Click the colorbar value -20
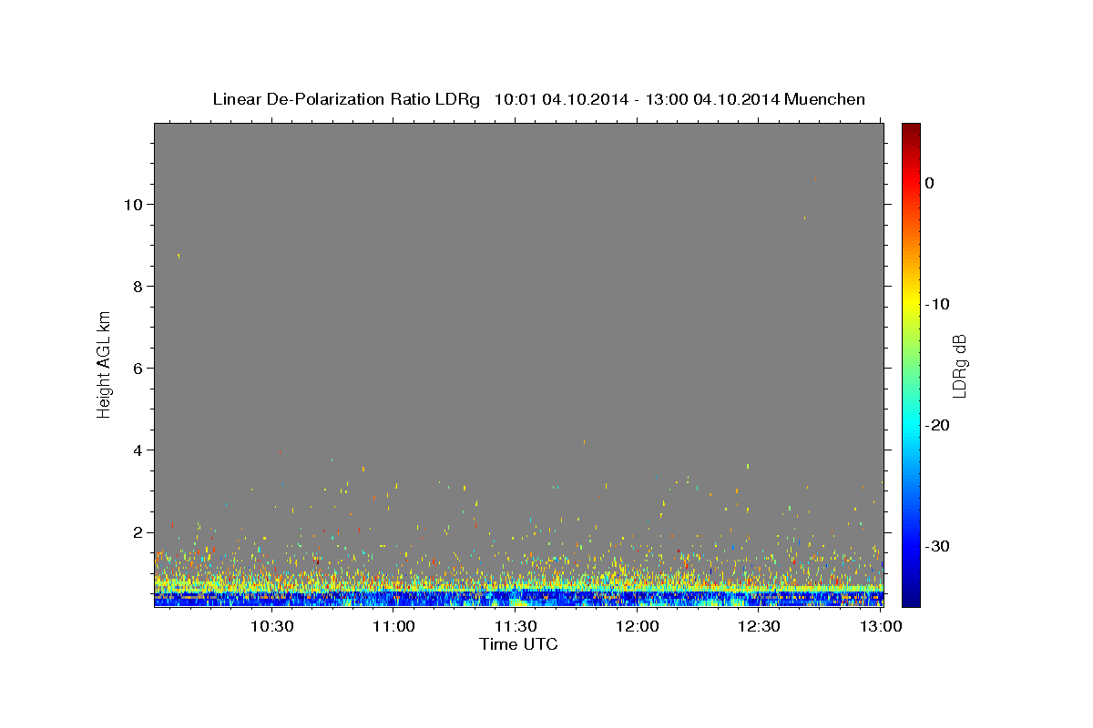 pos(937,425)
